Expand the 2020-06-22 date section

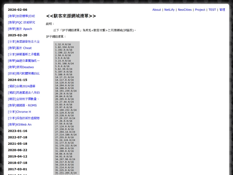click(x=18, y=150)
